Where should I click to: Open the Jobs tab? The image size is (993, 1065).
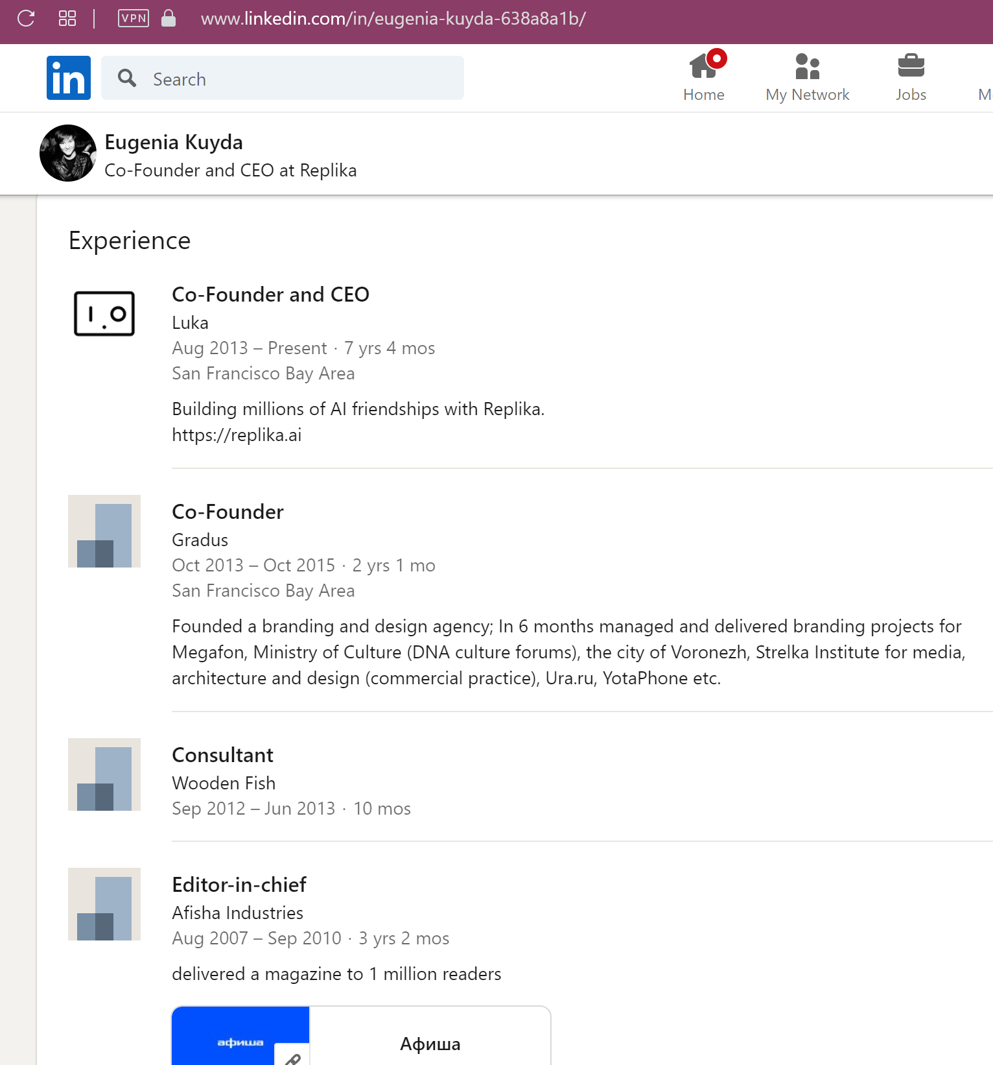point(911,77)
